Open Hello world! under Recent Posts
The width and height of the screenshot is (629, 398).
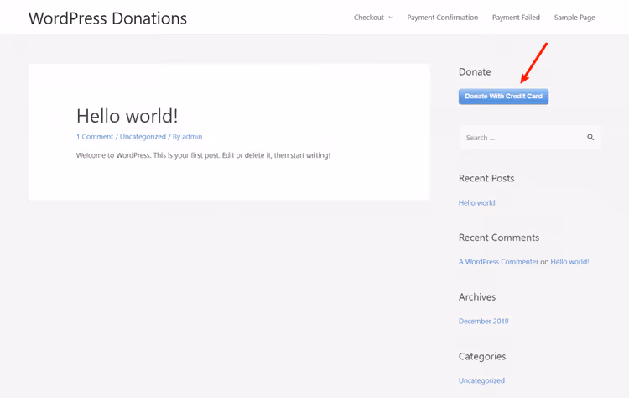pos(478,203)
